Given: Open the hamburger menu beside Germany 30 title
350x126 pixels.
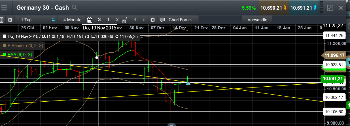Looking at the screenshot, I should [x=5, y=8].
